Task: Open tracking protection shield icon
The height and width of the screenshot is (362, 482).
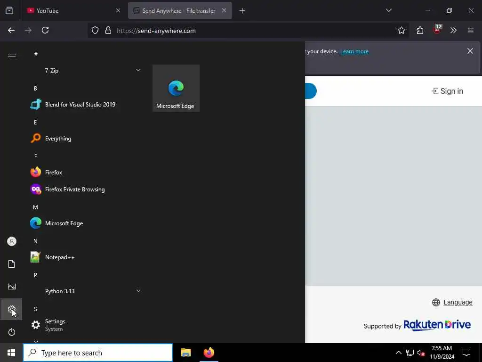Action: (95, 31)
